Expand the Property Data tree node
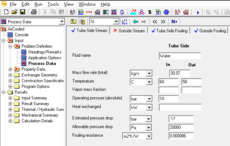The width and height of the screenshot is (230, 146). (10, 69)
